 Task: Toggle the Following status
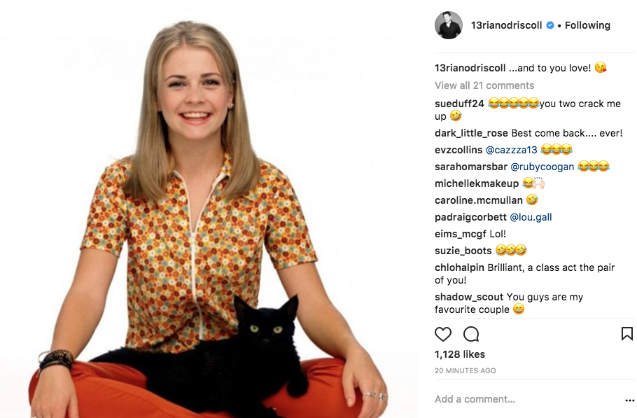coord(587,25)
